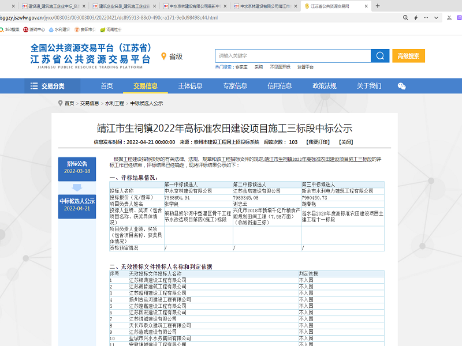Open the 交易分类 hamburger menu
This screenshot has width=462, height=346.
[47, 86]
